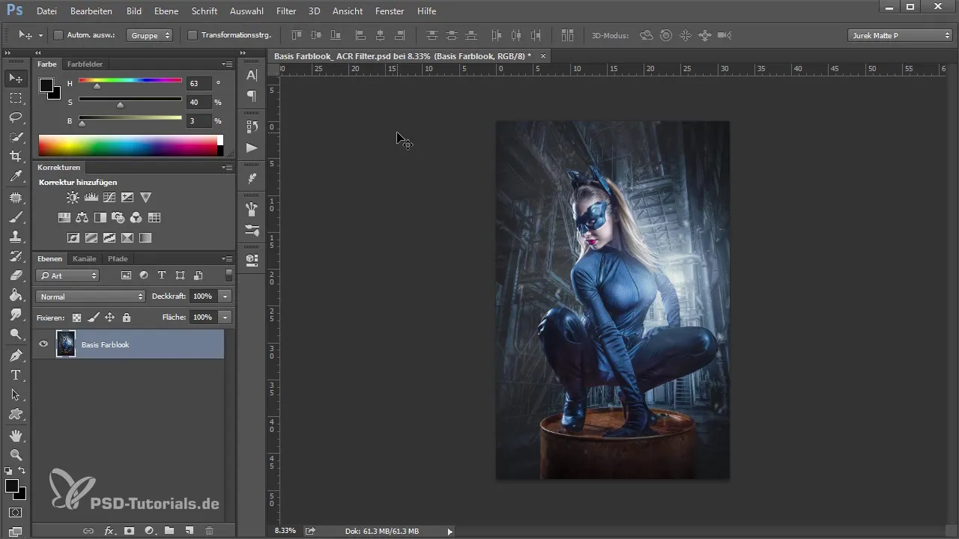Toggle lock all padlock icon
959x539 pixels.
click(126, 317)
